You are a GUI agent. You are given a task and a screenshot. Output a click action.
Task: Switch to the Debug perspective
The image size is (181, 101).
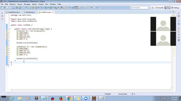click(175, 8)
